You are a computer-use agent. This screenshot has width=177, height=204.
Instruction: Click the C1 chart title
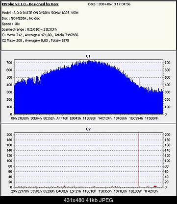(x=88, y=56)
